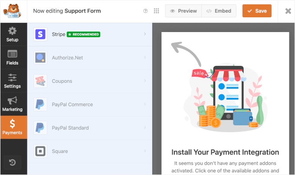Click the WPForms bear mascot logo

click(12, 11)
